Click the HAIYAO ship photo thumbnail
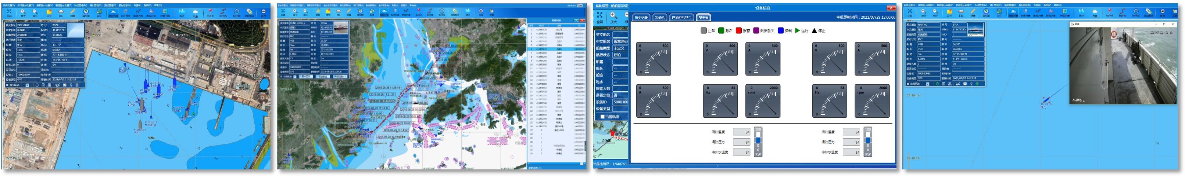The image size is (1185, 176). [x=975, y=30]
